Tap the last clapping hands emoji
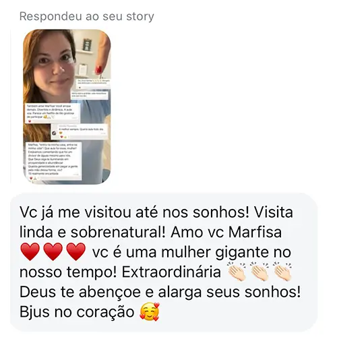337x337 pixels. click(x=283, y=272)
